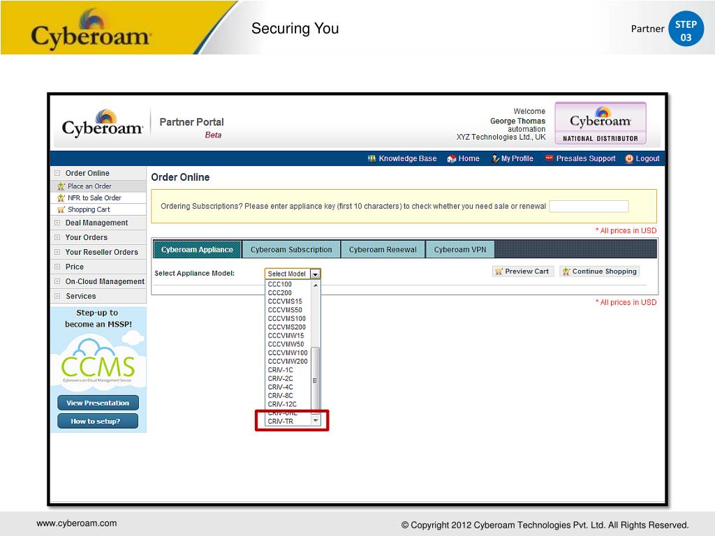Select CCCVMW50 from the model list

click(x=288, y=344)
